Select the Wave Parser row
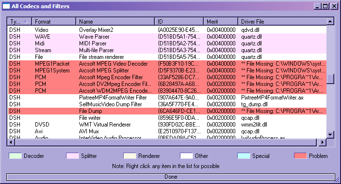 click(167, 37)
